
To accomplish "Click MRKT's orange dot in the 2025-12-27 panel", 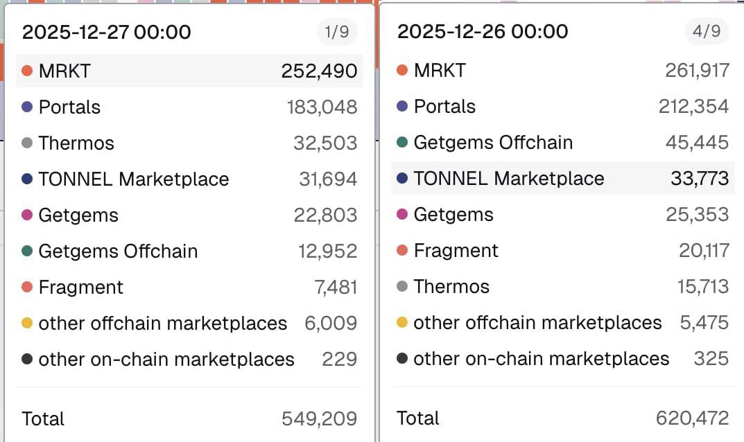I will [27, 71].
